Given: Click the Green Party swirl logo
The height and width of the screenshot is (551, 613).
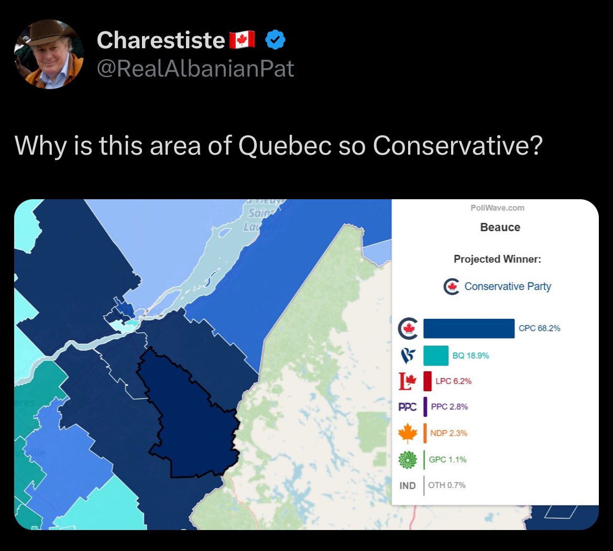Looking at the screenshot, I should (x=408, y=459).
